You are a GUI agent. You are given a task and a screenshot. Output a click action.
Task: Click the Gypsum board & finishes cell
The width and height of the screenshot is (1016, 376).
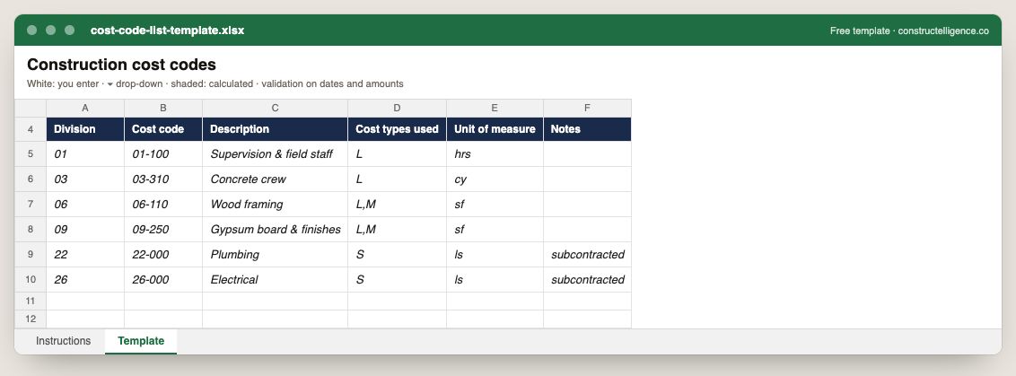pos(275,230)
